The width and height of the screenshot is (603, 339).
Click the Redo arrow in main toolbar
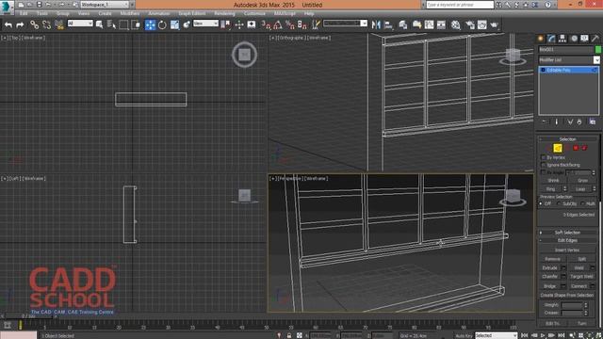(20, 25)
